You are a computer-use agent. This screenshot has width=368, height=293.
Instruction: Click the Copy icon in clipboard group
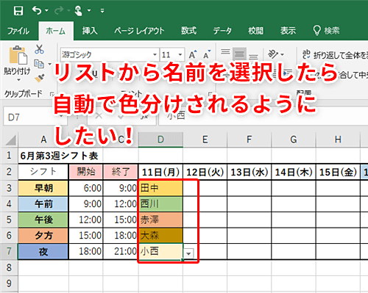pyautogui.click(x=39, y=64)
